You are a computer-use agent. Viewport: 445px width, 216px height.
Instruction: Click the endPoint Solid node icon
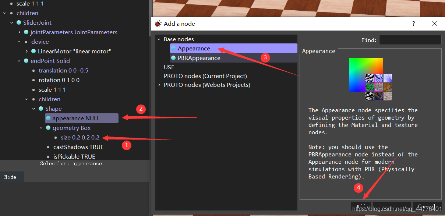point(26,61)
